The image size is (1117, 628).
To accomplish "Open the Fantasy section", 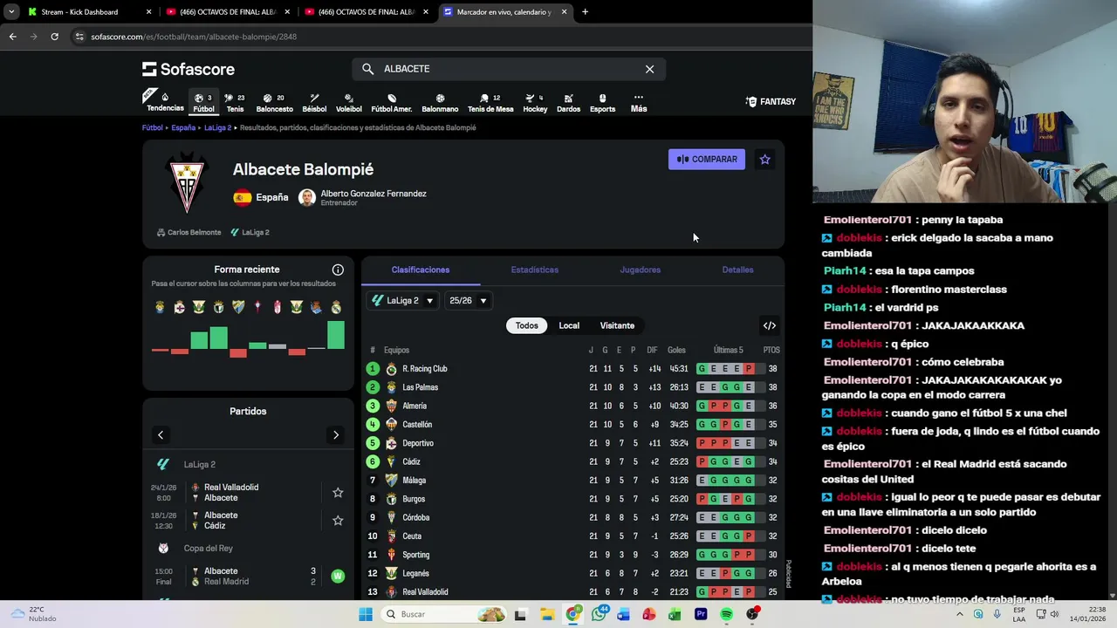I will click(x=771, y=102).
